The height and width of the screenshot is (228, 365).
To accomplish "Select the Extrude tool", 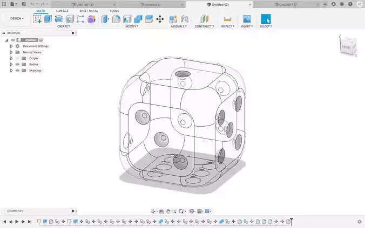I will pos(48,19).
